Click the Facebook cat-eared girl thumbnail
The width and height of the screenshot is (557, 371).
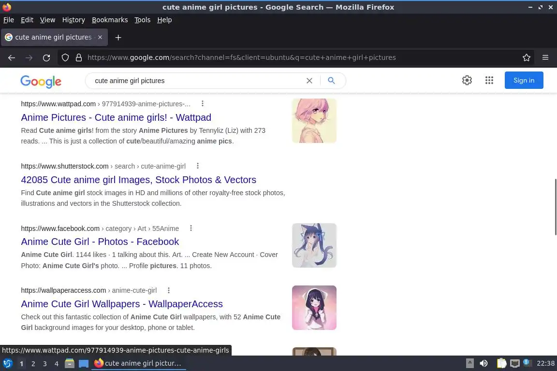pyautogui.click(x=314, y=245)
